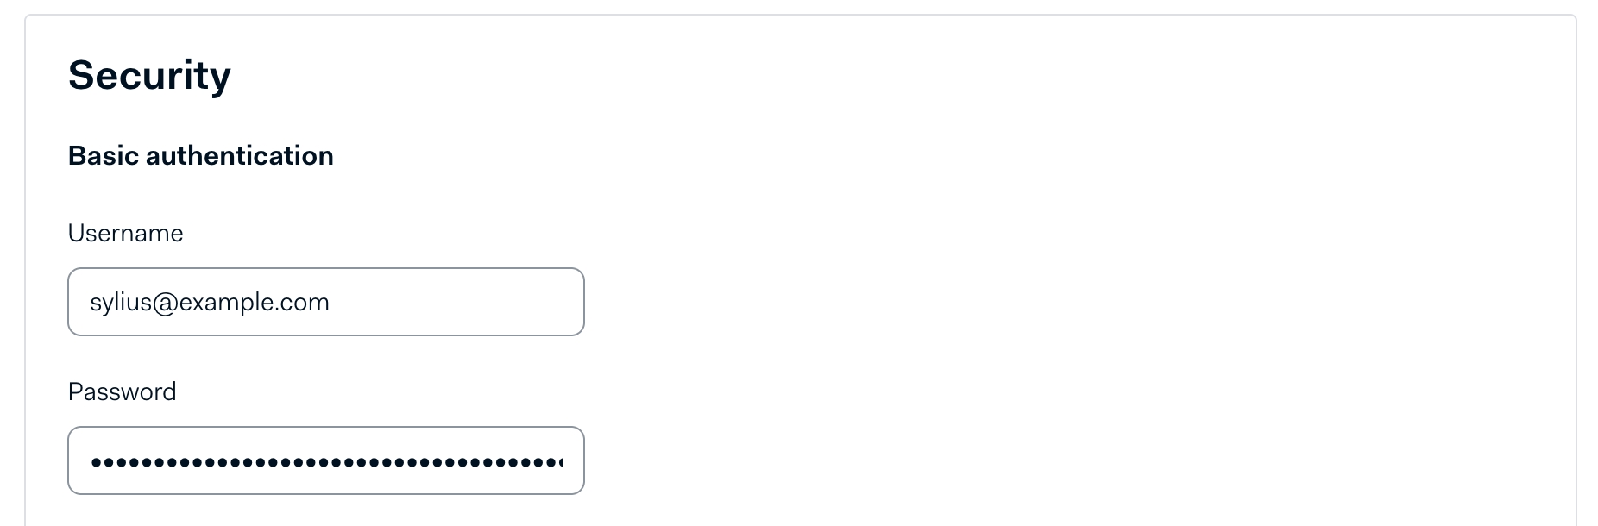Click the Password field label
Screen dimensions: 1598x526
coord(122,391)
